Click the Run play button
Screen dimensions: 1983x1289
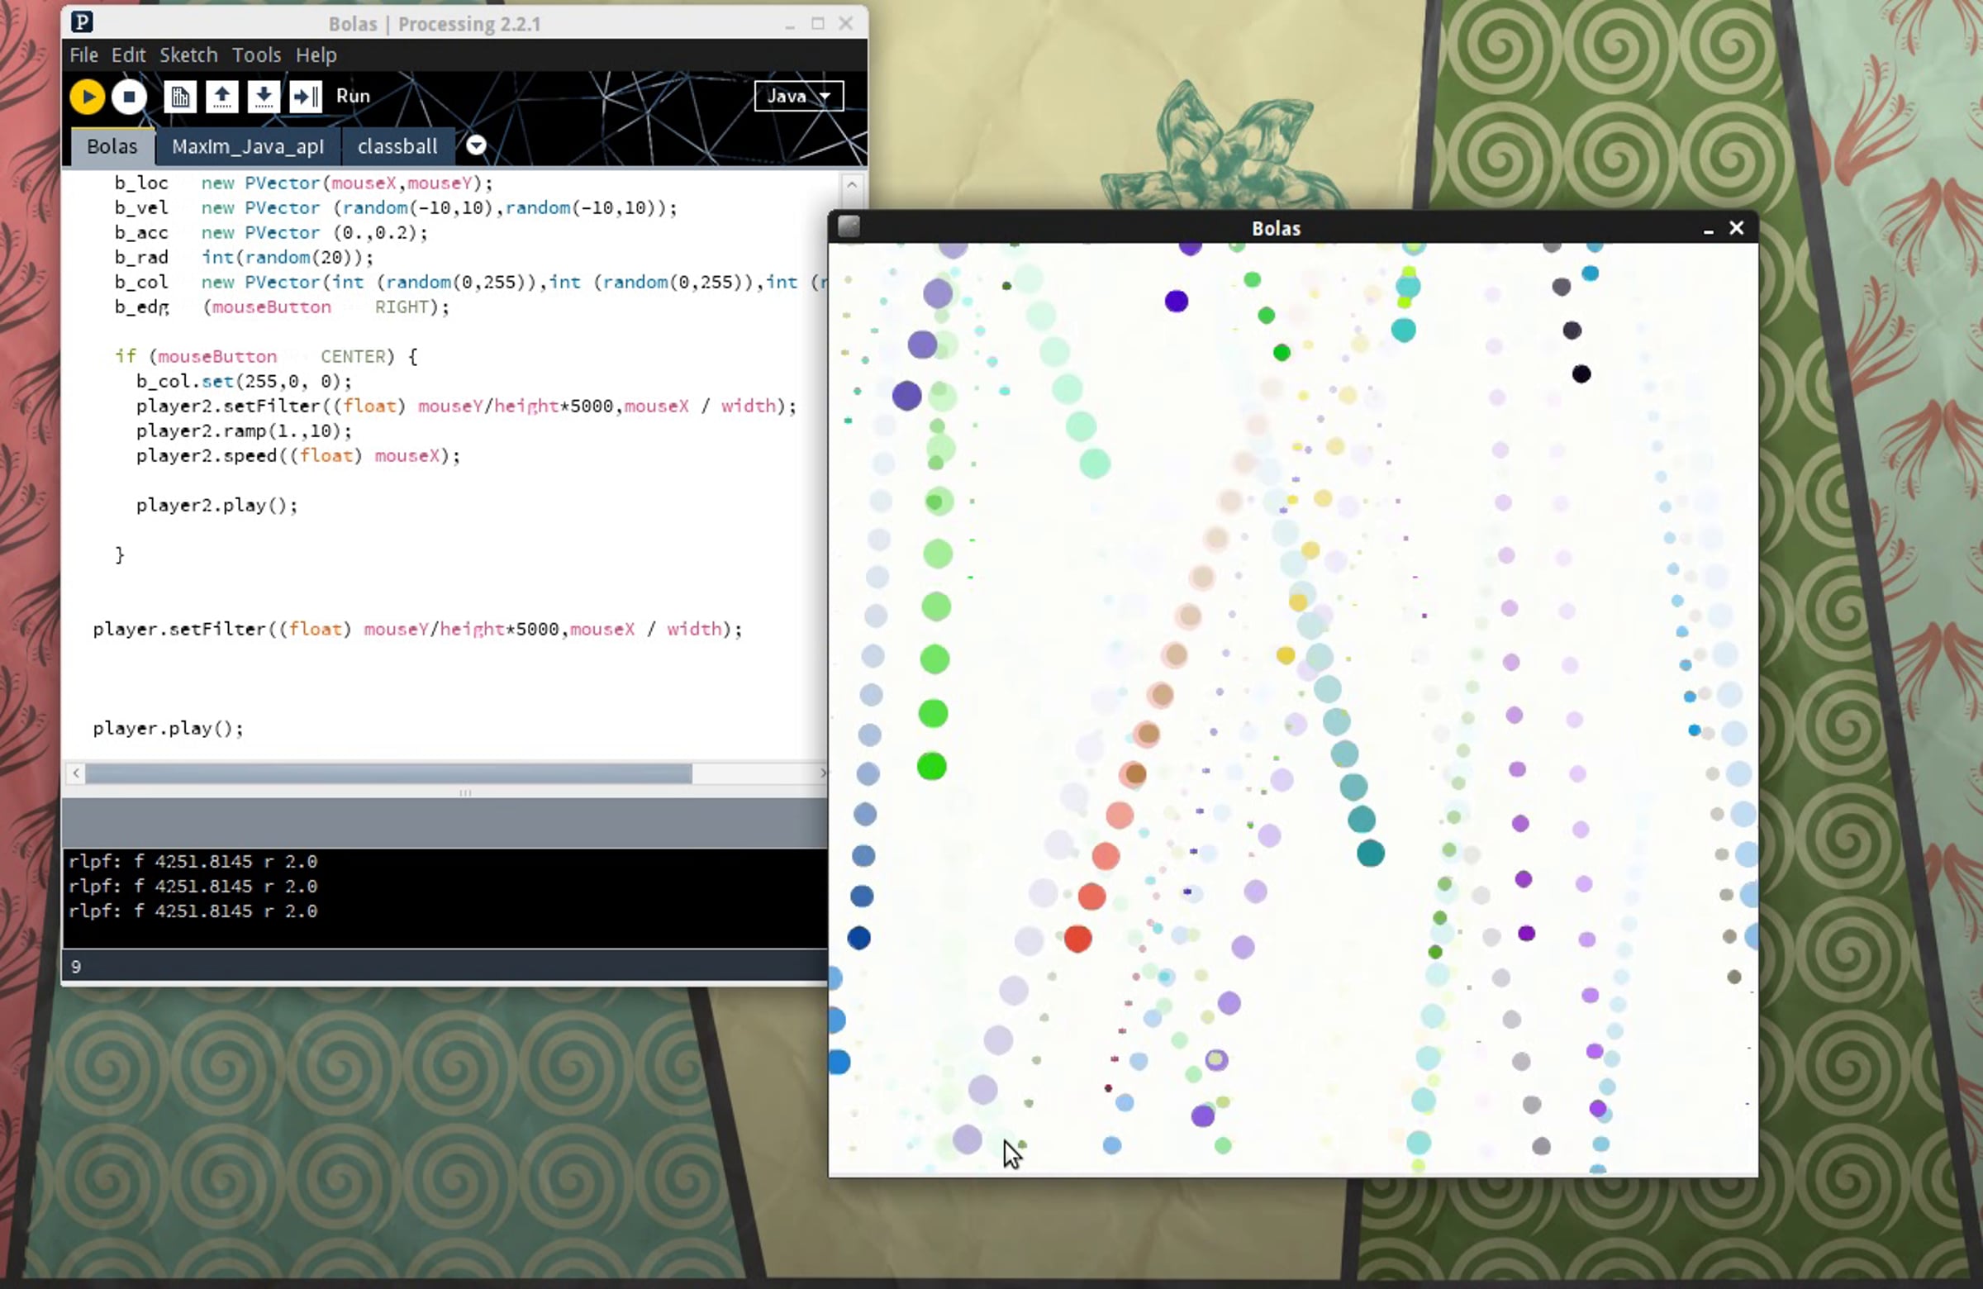click(x=87, y=97)
